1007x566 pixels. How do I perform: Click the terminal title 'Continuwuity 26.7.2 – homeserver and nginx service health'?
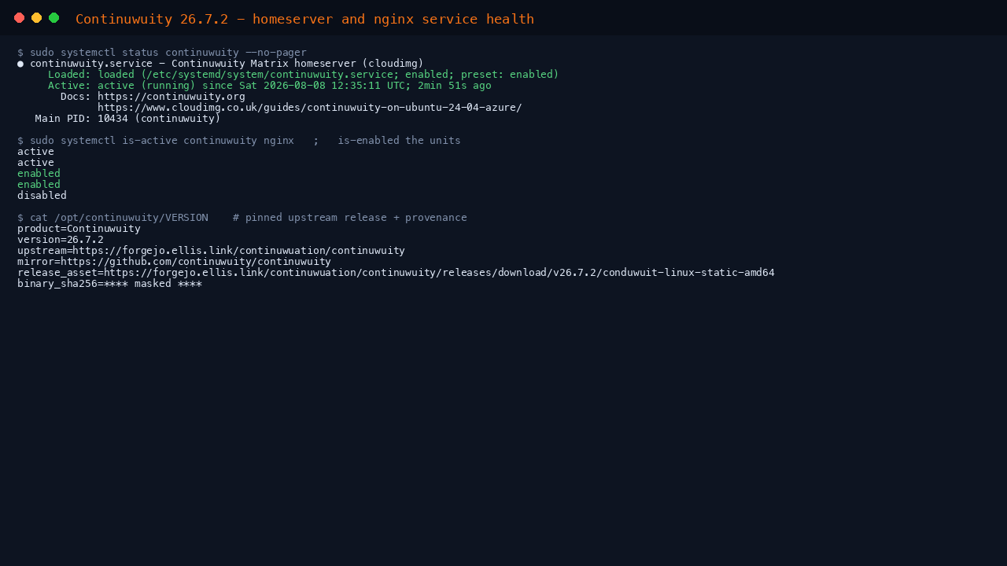[304, 19]
